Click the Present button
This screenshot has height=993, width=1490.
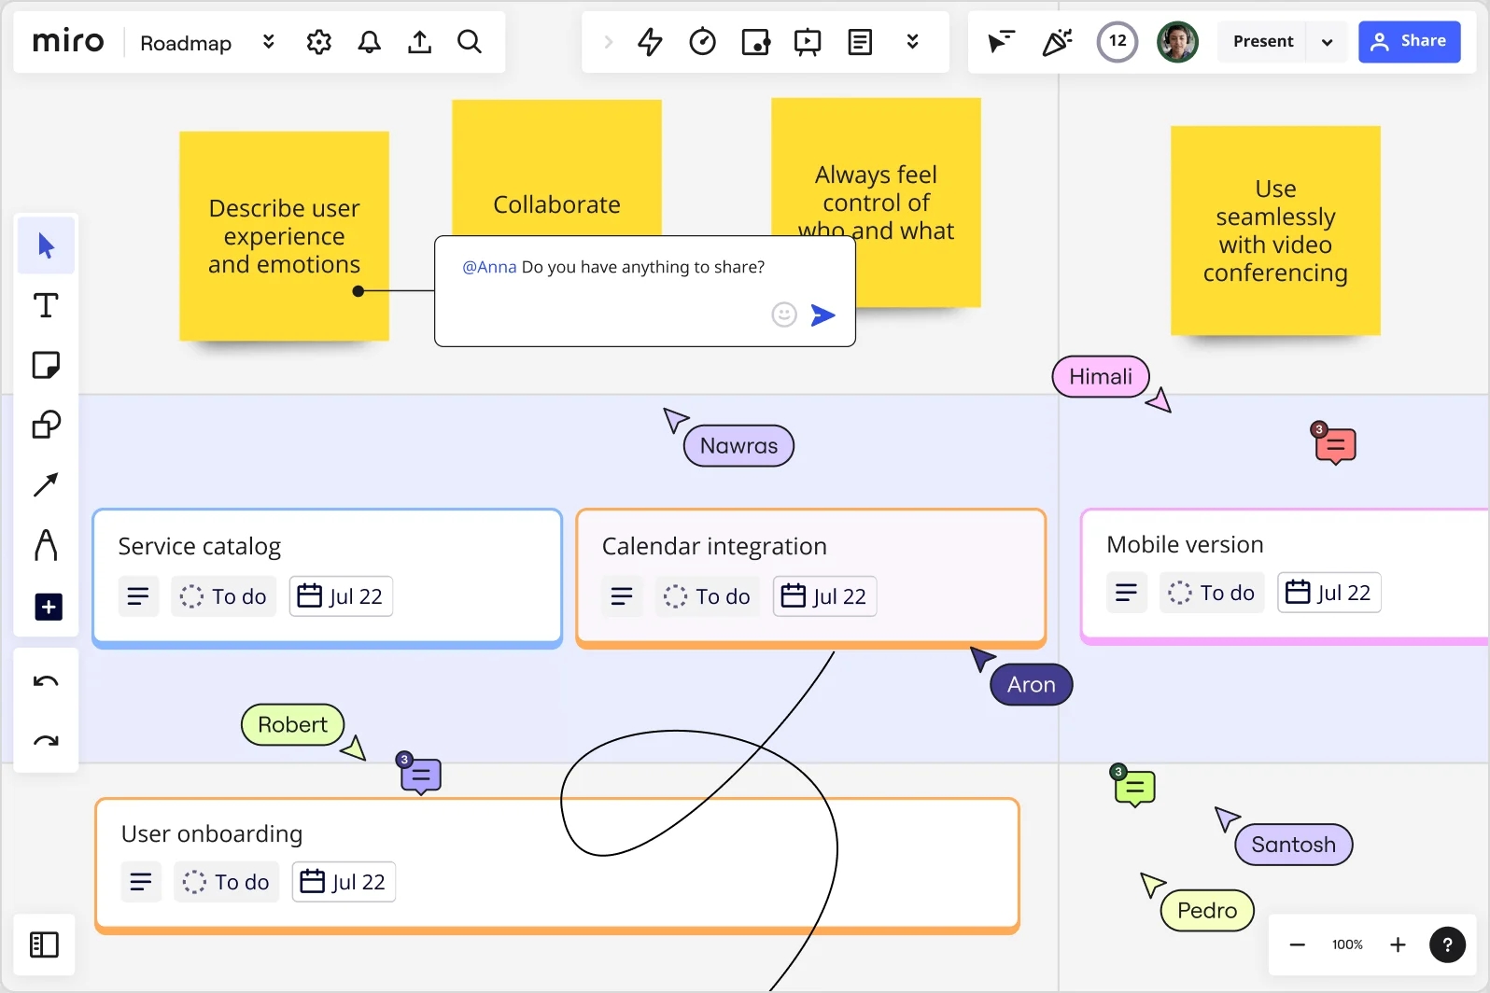pyautogui.click(x=1262, y=42)
